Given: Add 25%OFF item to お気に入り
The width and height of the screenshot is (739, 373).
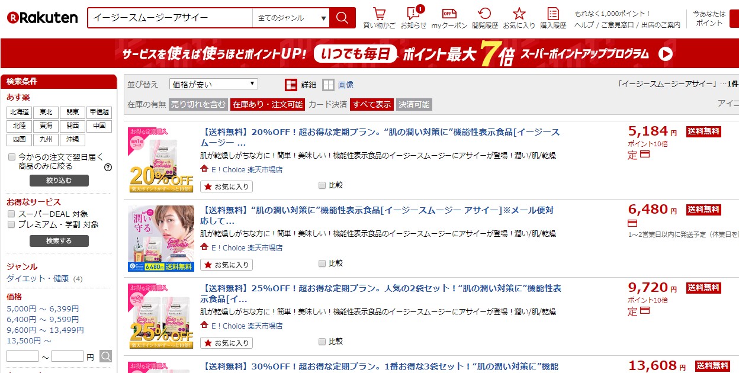Looking at the screenshot, I should 227,343.
